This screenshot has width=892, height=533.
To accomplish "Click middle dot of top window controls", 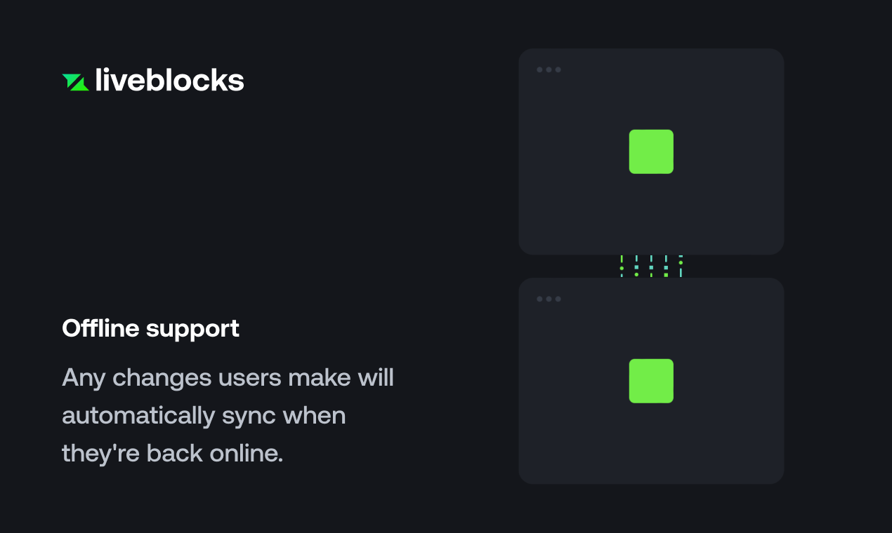I will (549, 69).
